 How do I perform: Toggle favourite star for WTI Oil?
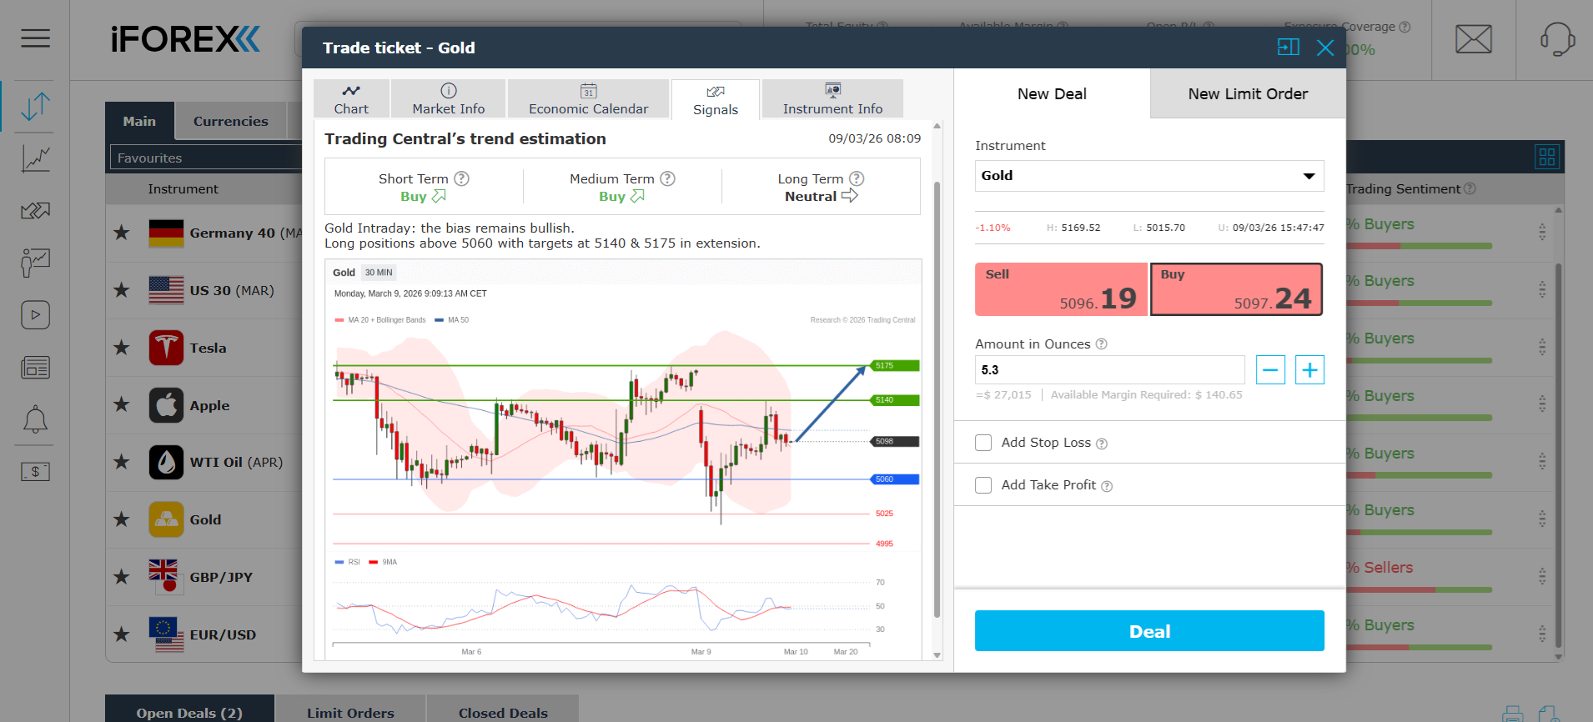tap(122, 462)
